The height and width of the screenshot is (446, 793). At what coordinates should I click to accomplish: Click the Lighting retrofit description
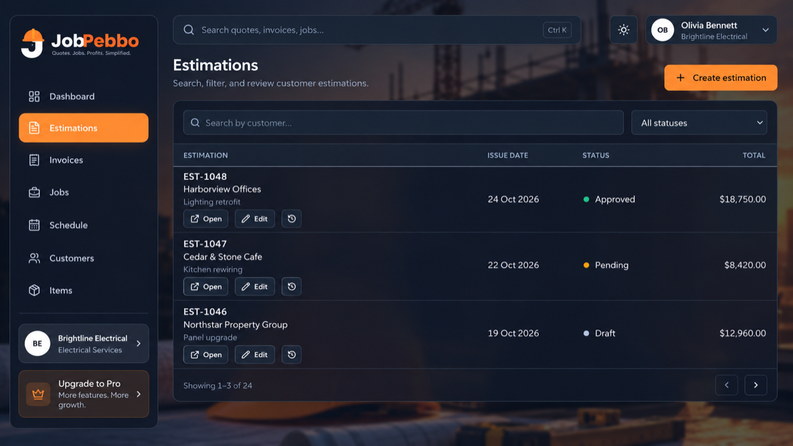coord(211,202)
